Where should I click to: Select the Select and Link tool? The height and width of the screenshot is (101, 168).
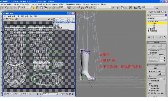pyautogui.click(x=11, y=8)
